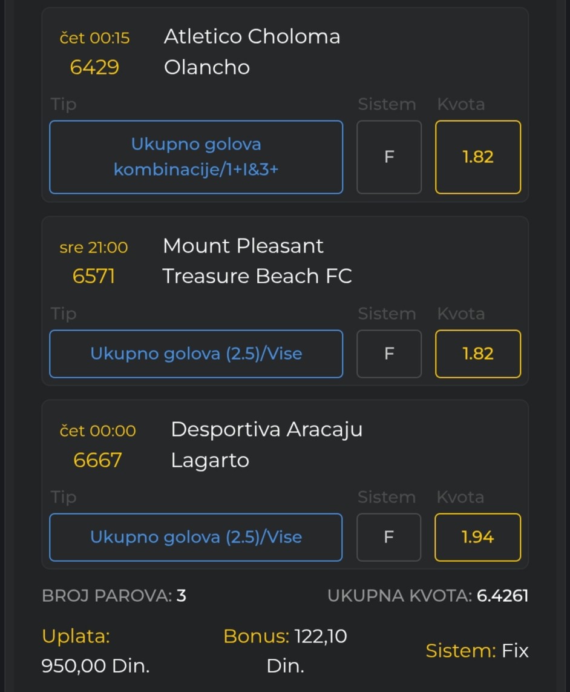The width and height of the screenshot is (570, 692).
Task: Click the 950,00 Din. stake amount
Action: point(95,666)
